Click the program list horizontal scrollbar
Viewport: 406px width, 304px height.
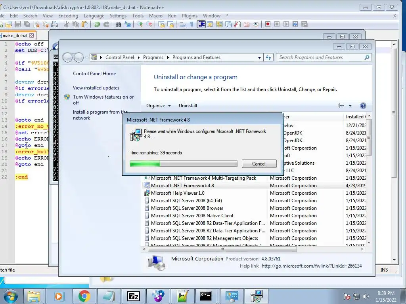222,249
